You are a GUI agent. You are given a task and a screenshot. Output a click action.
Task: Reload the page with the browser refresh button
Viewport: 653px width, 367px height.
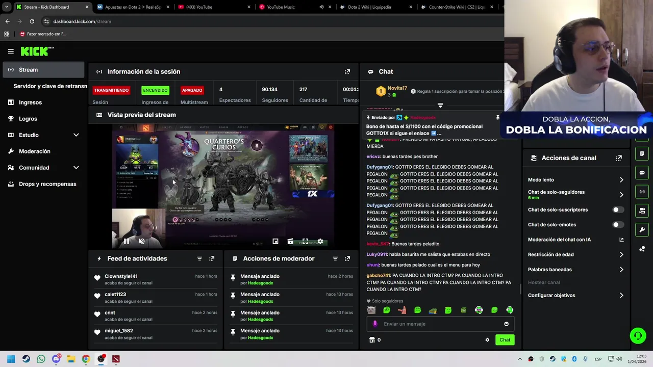(x=32, y=21)
